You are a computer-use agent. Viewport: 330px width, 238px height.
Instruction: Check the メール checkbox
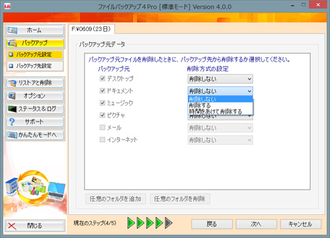coord(102,128)
